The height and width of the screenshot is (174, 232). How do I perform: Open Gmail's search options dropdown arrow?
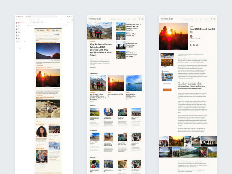pyautogui.click(x=56, y=17)
